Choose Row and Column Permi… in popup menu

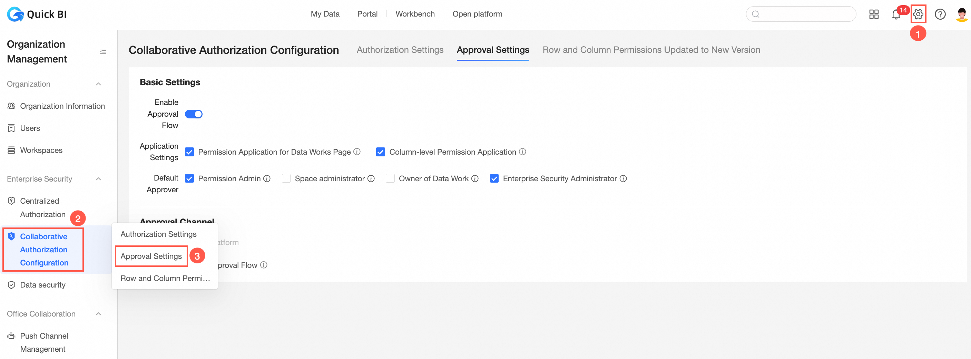[164, 278]
